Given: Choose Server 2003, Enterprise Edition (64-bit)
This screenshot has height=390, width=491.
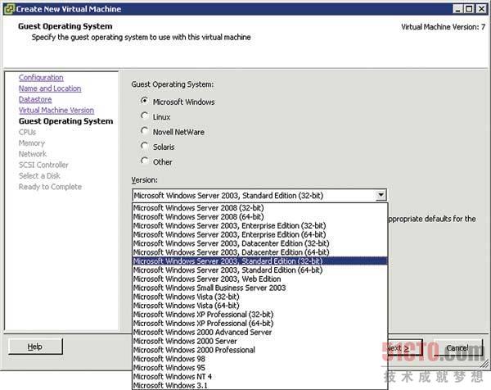Looking at the screenshot, I should [259, 234].
